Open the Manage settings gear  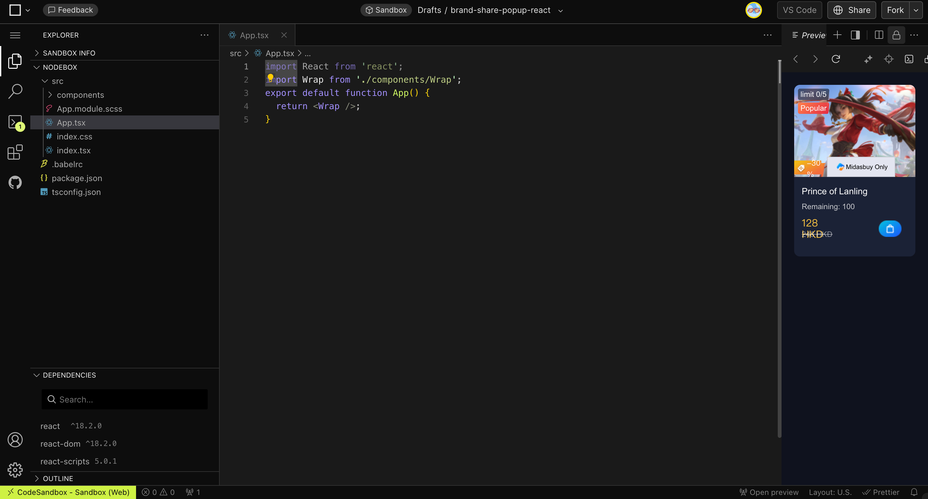15,470
